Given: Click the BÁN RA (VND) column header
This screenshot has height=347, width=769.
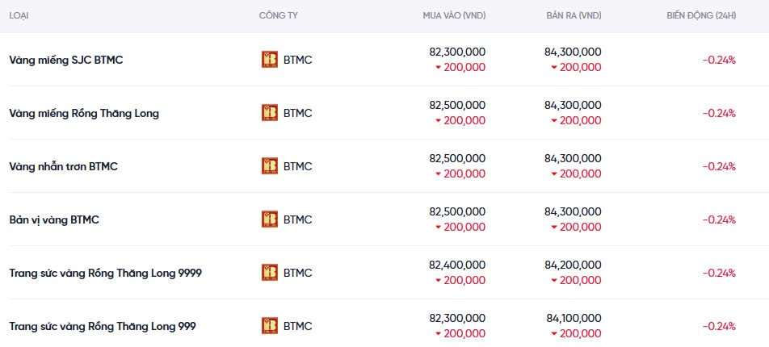Looking at the screenshot, I should click(574, 15).
